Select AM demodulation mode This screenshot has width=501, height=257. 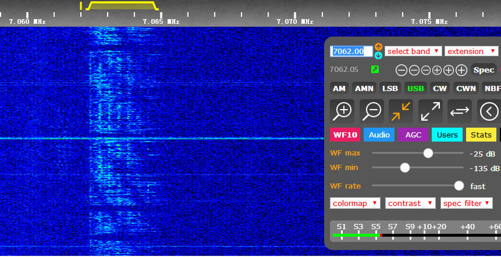coord(339,88)
